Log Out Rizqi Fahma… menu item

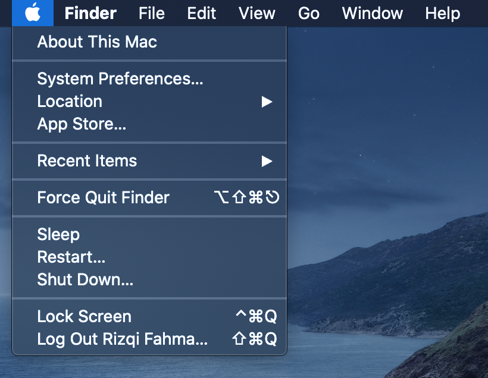[122, 339]
